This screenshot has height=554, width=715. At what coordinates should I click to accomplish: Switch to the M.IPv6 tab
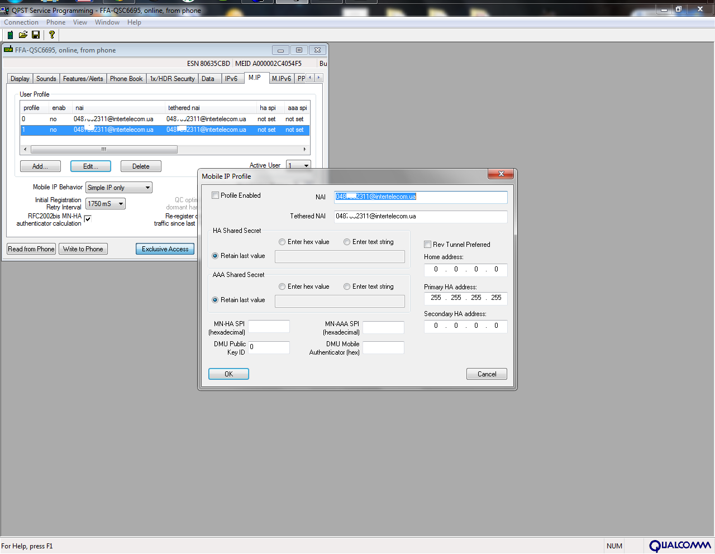282,79
